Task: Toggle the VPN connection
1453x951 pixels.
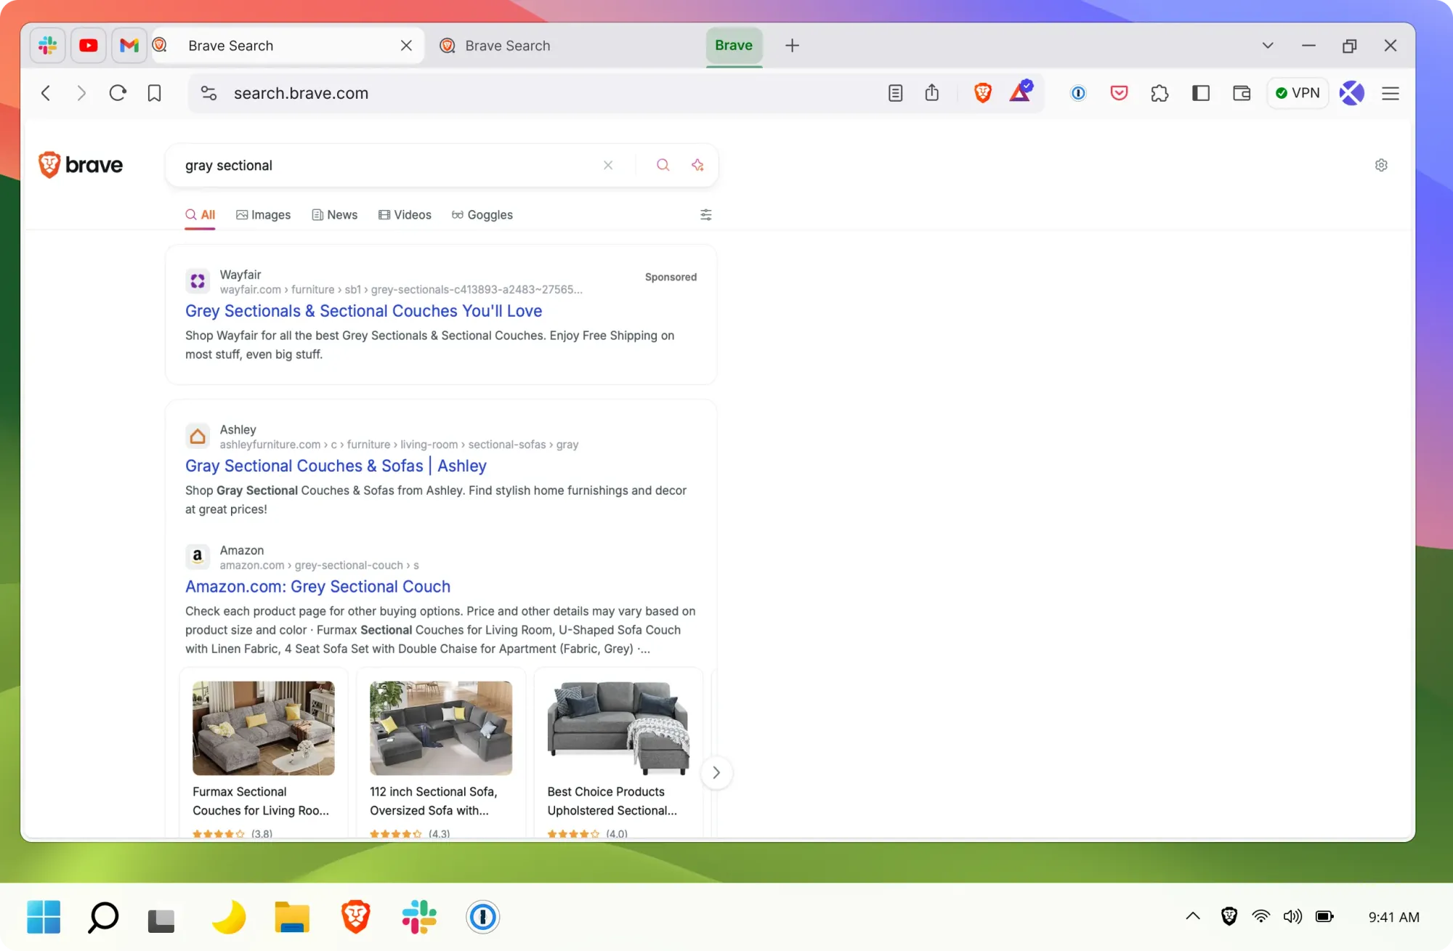Action: point(1298,93)
